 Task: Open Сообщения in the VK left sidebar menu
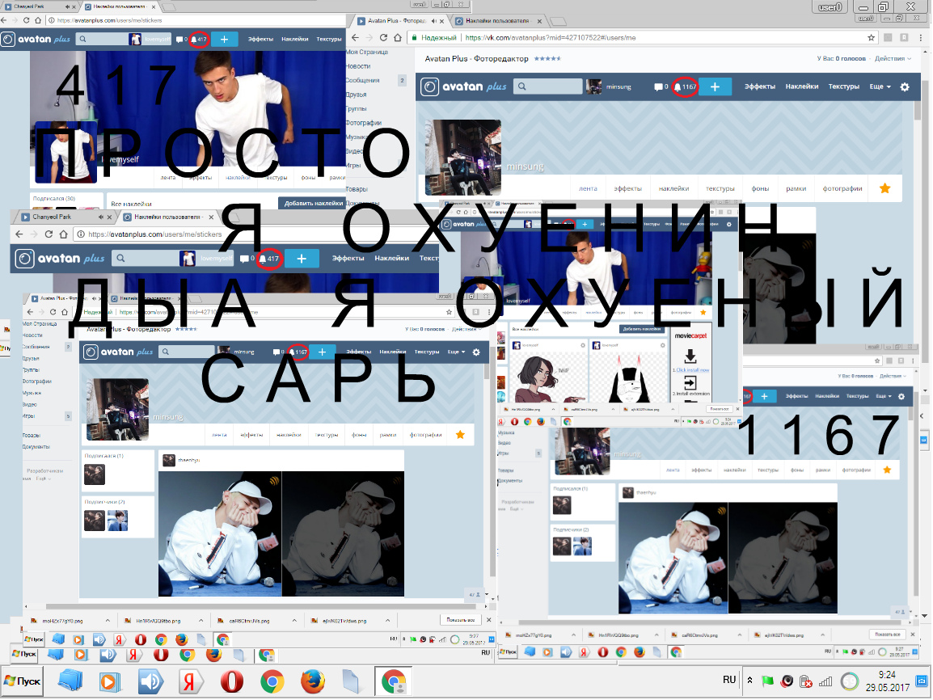click(362, 80)
